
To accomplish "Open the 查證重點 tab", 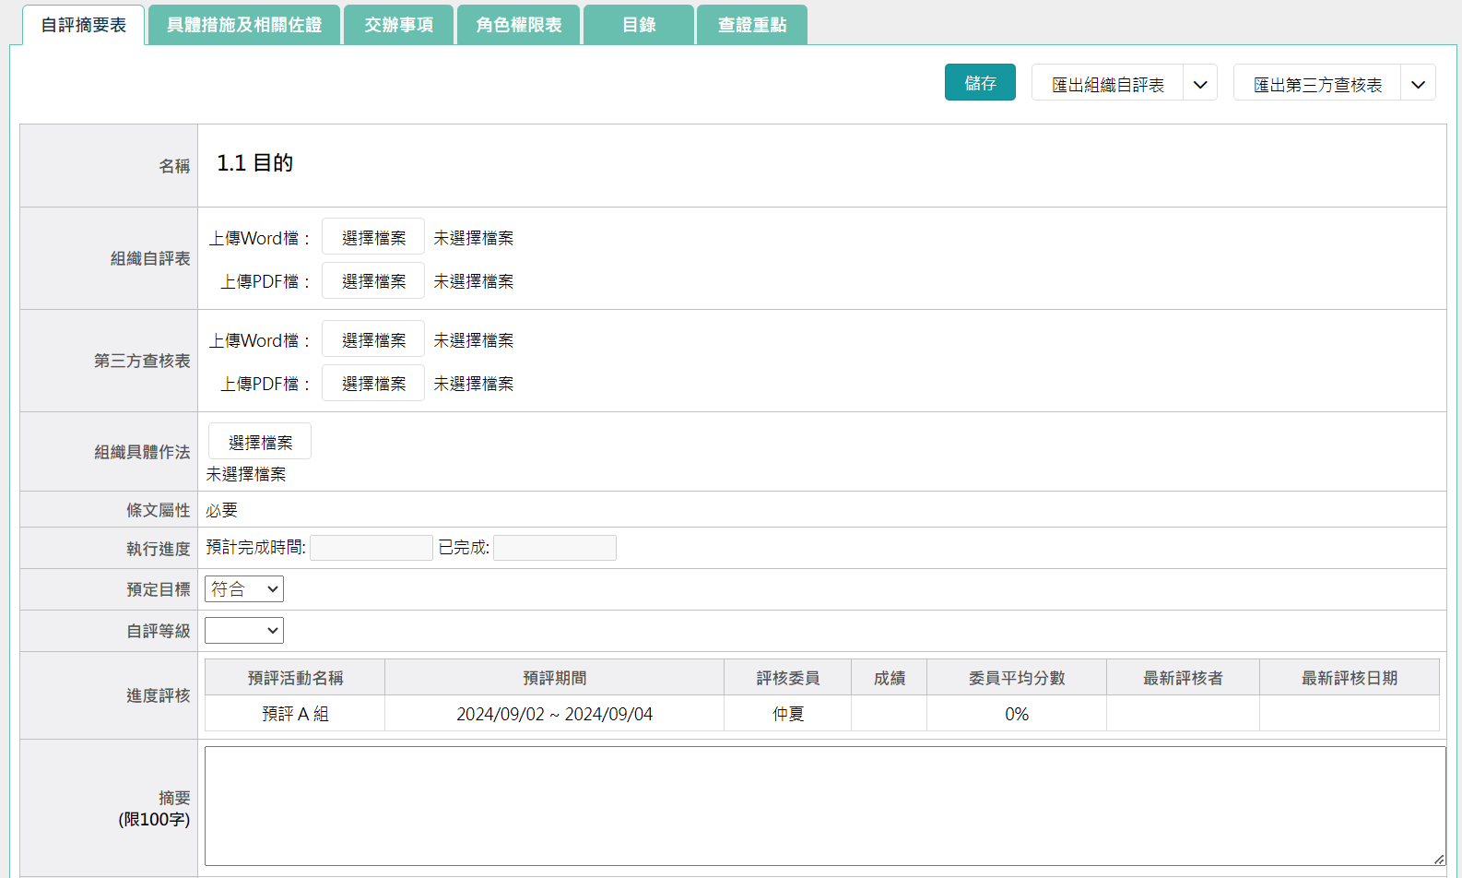I will [x=751, y=25].
